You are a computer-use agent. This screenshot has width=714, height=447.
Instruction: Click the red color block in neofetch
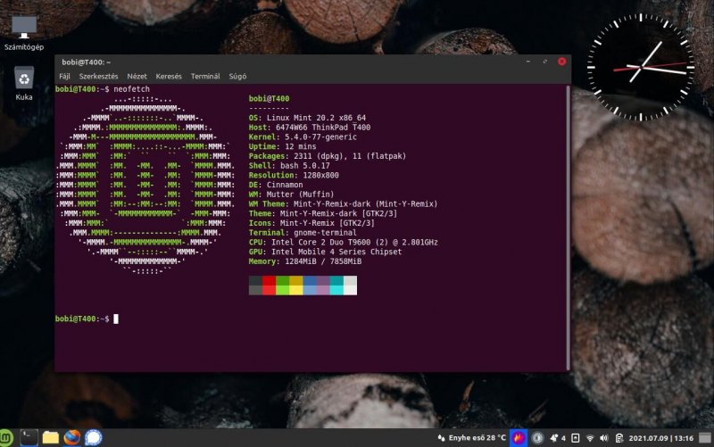pyautogui.click(x=269, y=286)
